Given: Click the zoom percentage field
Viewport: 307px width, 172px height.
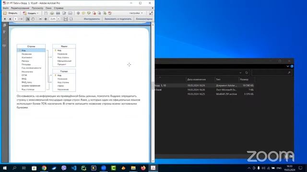Looking at the screenshot, I should 53,19.
